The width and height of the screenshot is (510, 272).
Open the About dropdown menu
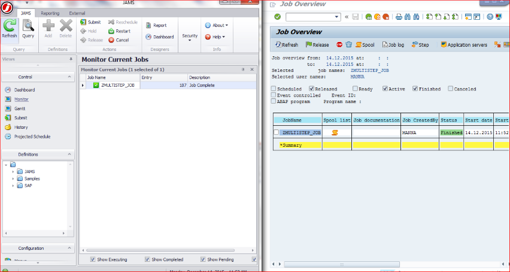click(x=216, y=25)
